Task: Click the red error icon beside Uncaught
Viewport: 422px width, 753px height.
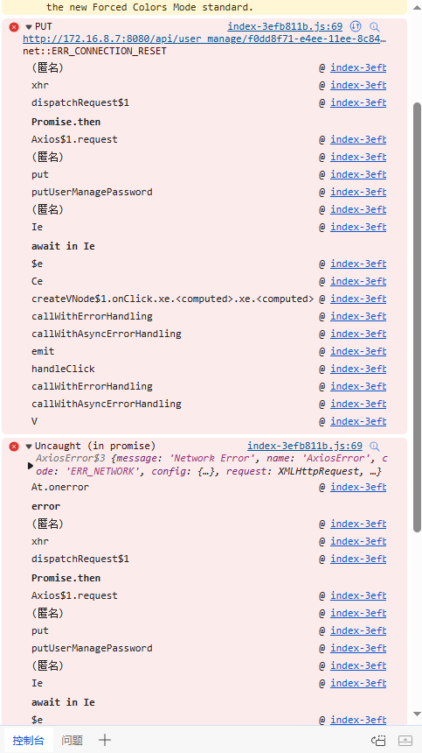Action: [14, 447]
